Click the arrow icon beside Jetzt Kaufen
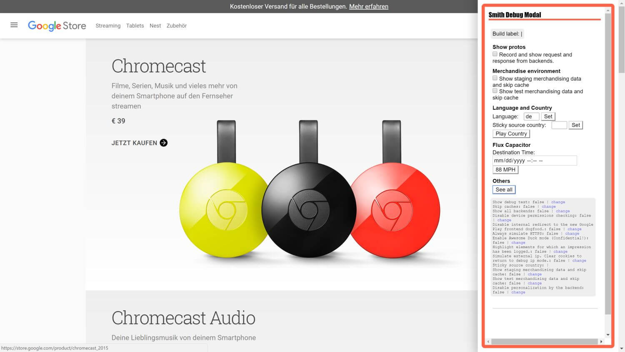 (x=164, y=143)
